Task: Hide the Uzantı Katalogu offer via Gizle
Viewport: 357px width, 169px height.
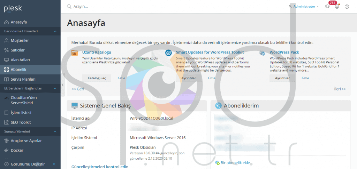Action: click(x=121, y=78)
